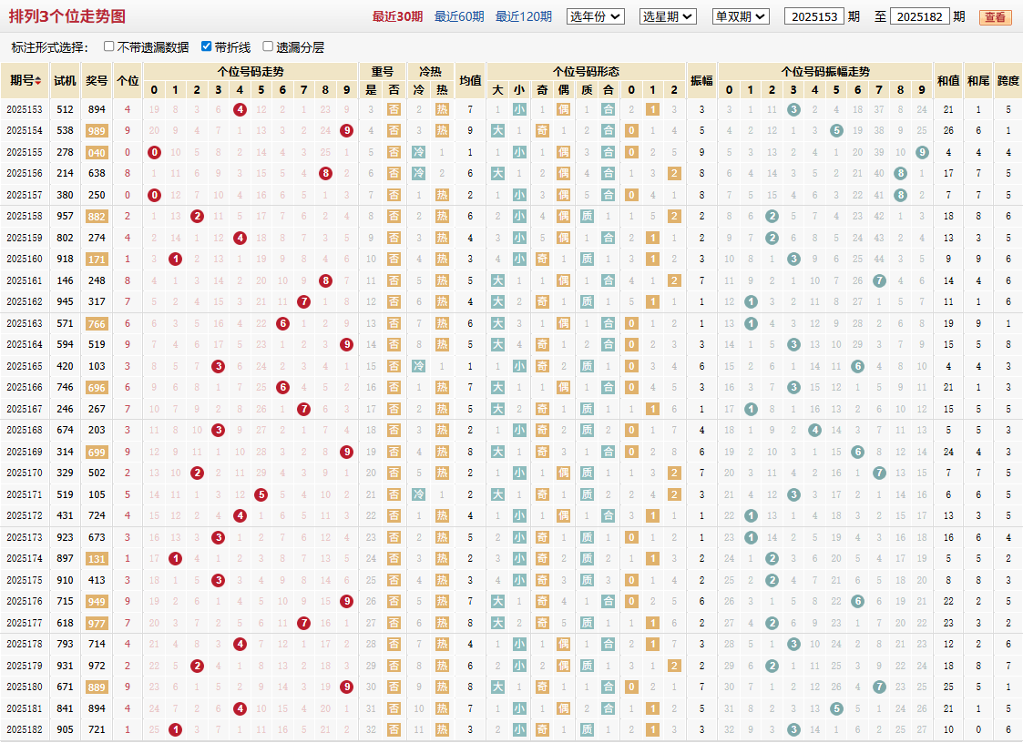Click the 均值 column header
The height and width of the screenshot is (743, 1023).
[470, 81]
